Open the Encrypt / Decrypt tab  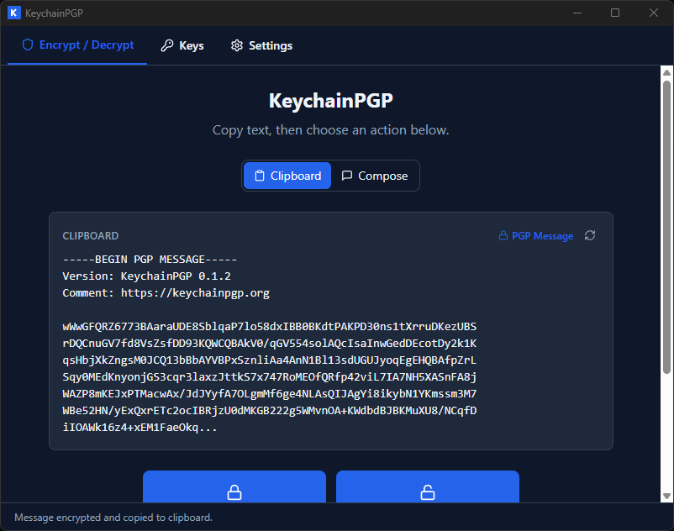(76, 45)
